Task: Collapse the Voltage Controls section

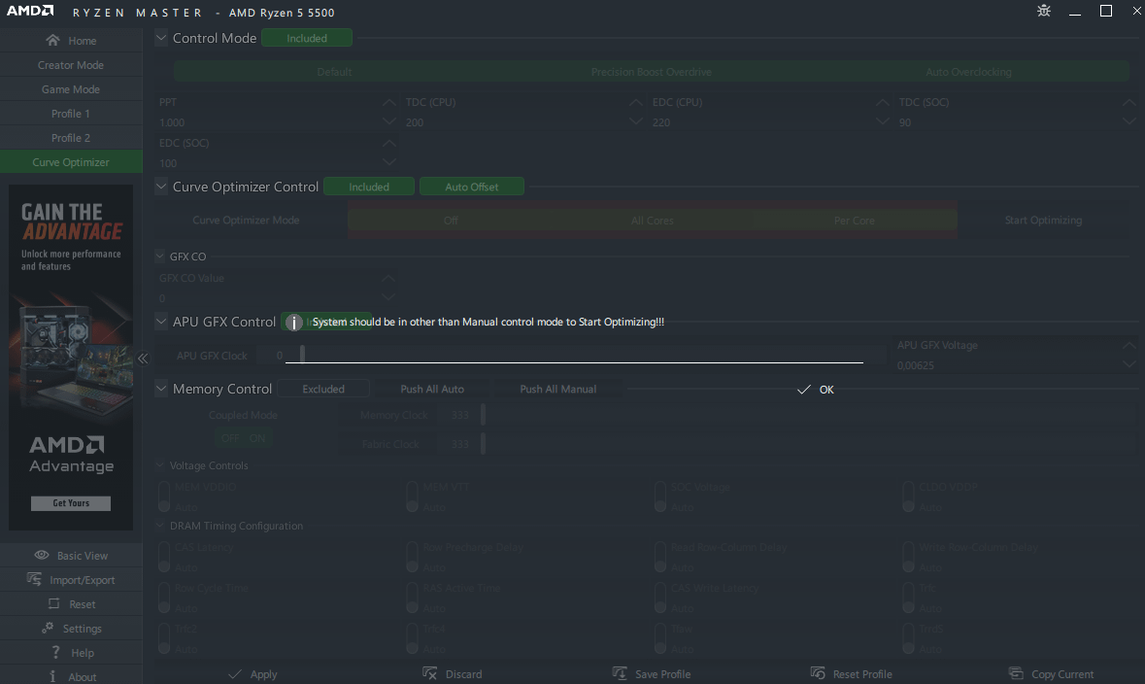Action: (160, 465)
